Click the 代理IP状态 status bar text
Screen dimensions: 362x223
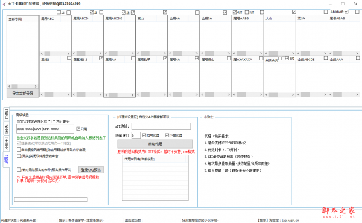click(19, 221)
